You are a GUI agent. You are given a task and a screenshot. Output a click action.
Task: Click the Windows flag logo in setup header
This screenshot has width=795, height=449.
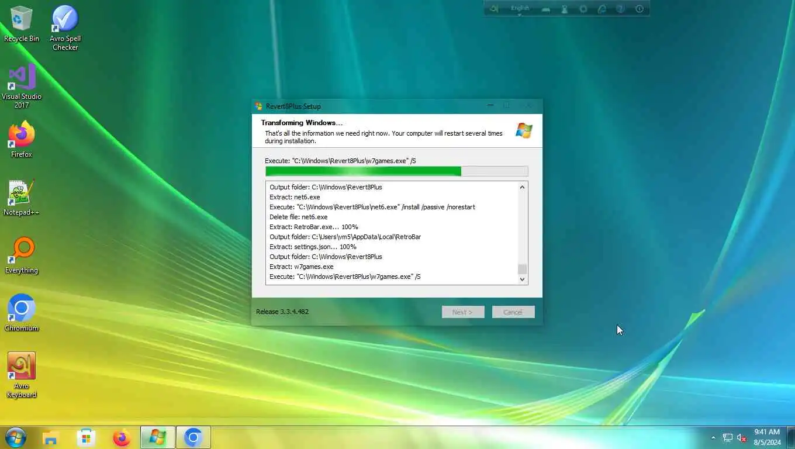pos(524,131)
